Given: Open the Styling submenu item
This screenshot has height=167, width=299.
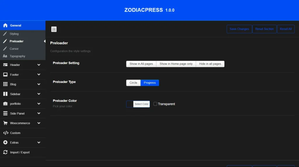Looking at the screenshot, I should click(14, 34).
